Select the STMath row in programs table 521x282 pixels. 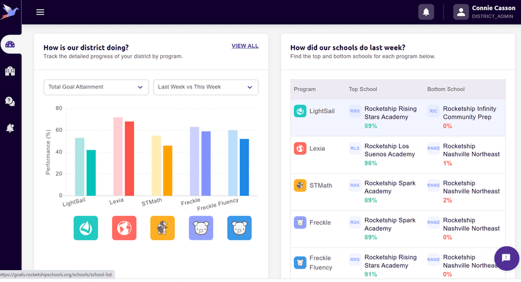[398, 191]
